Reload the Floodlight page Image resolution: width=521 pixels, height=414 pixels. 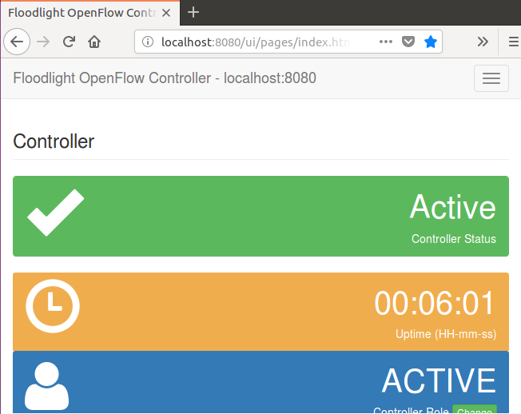[69, 42]
